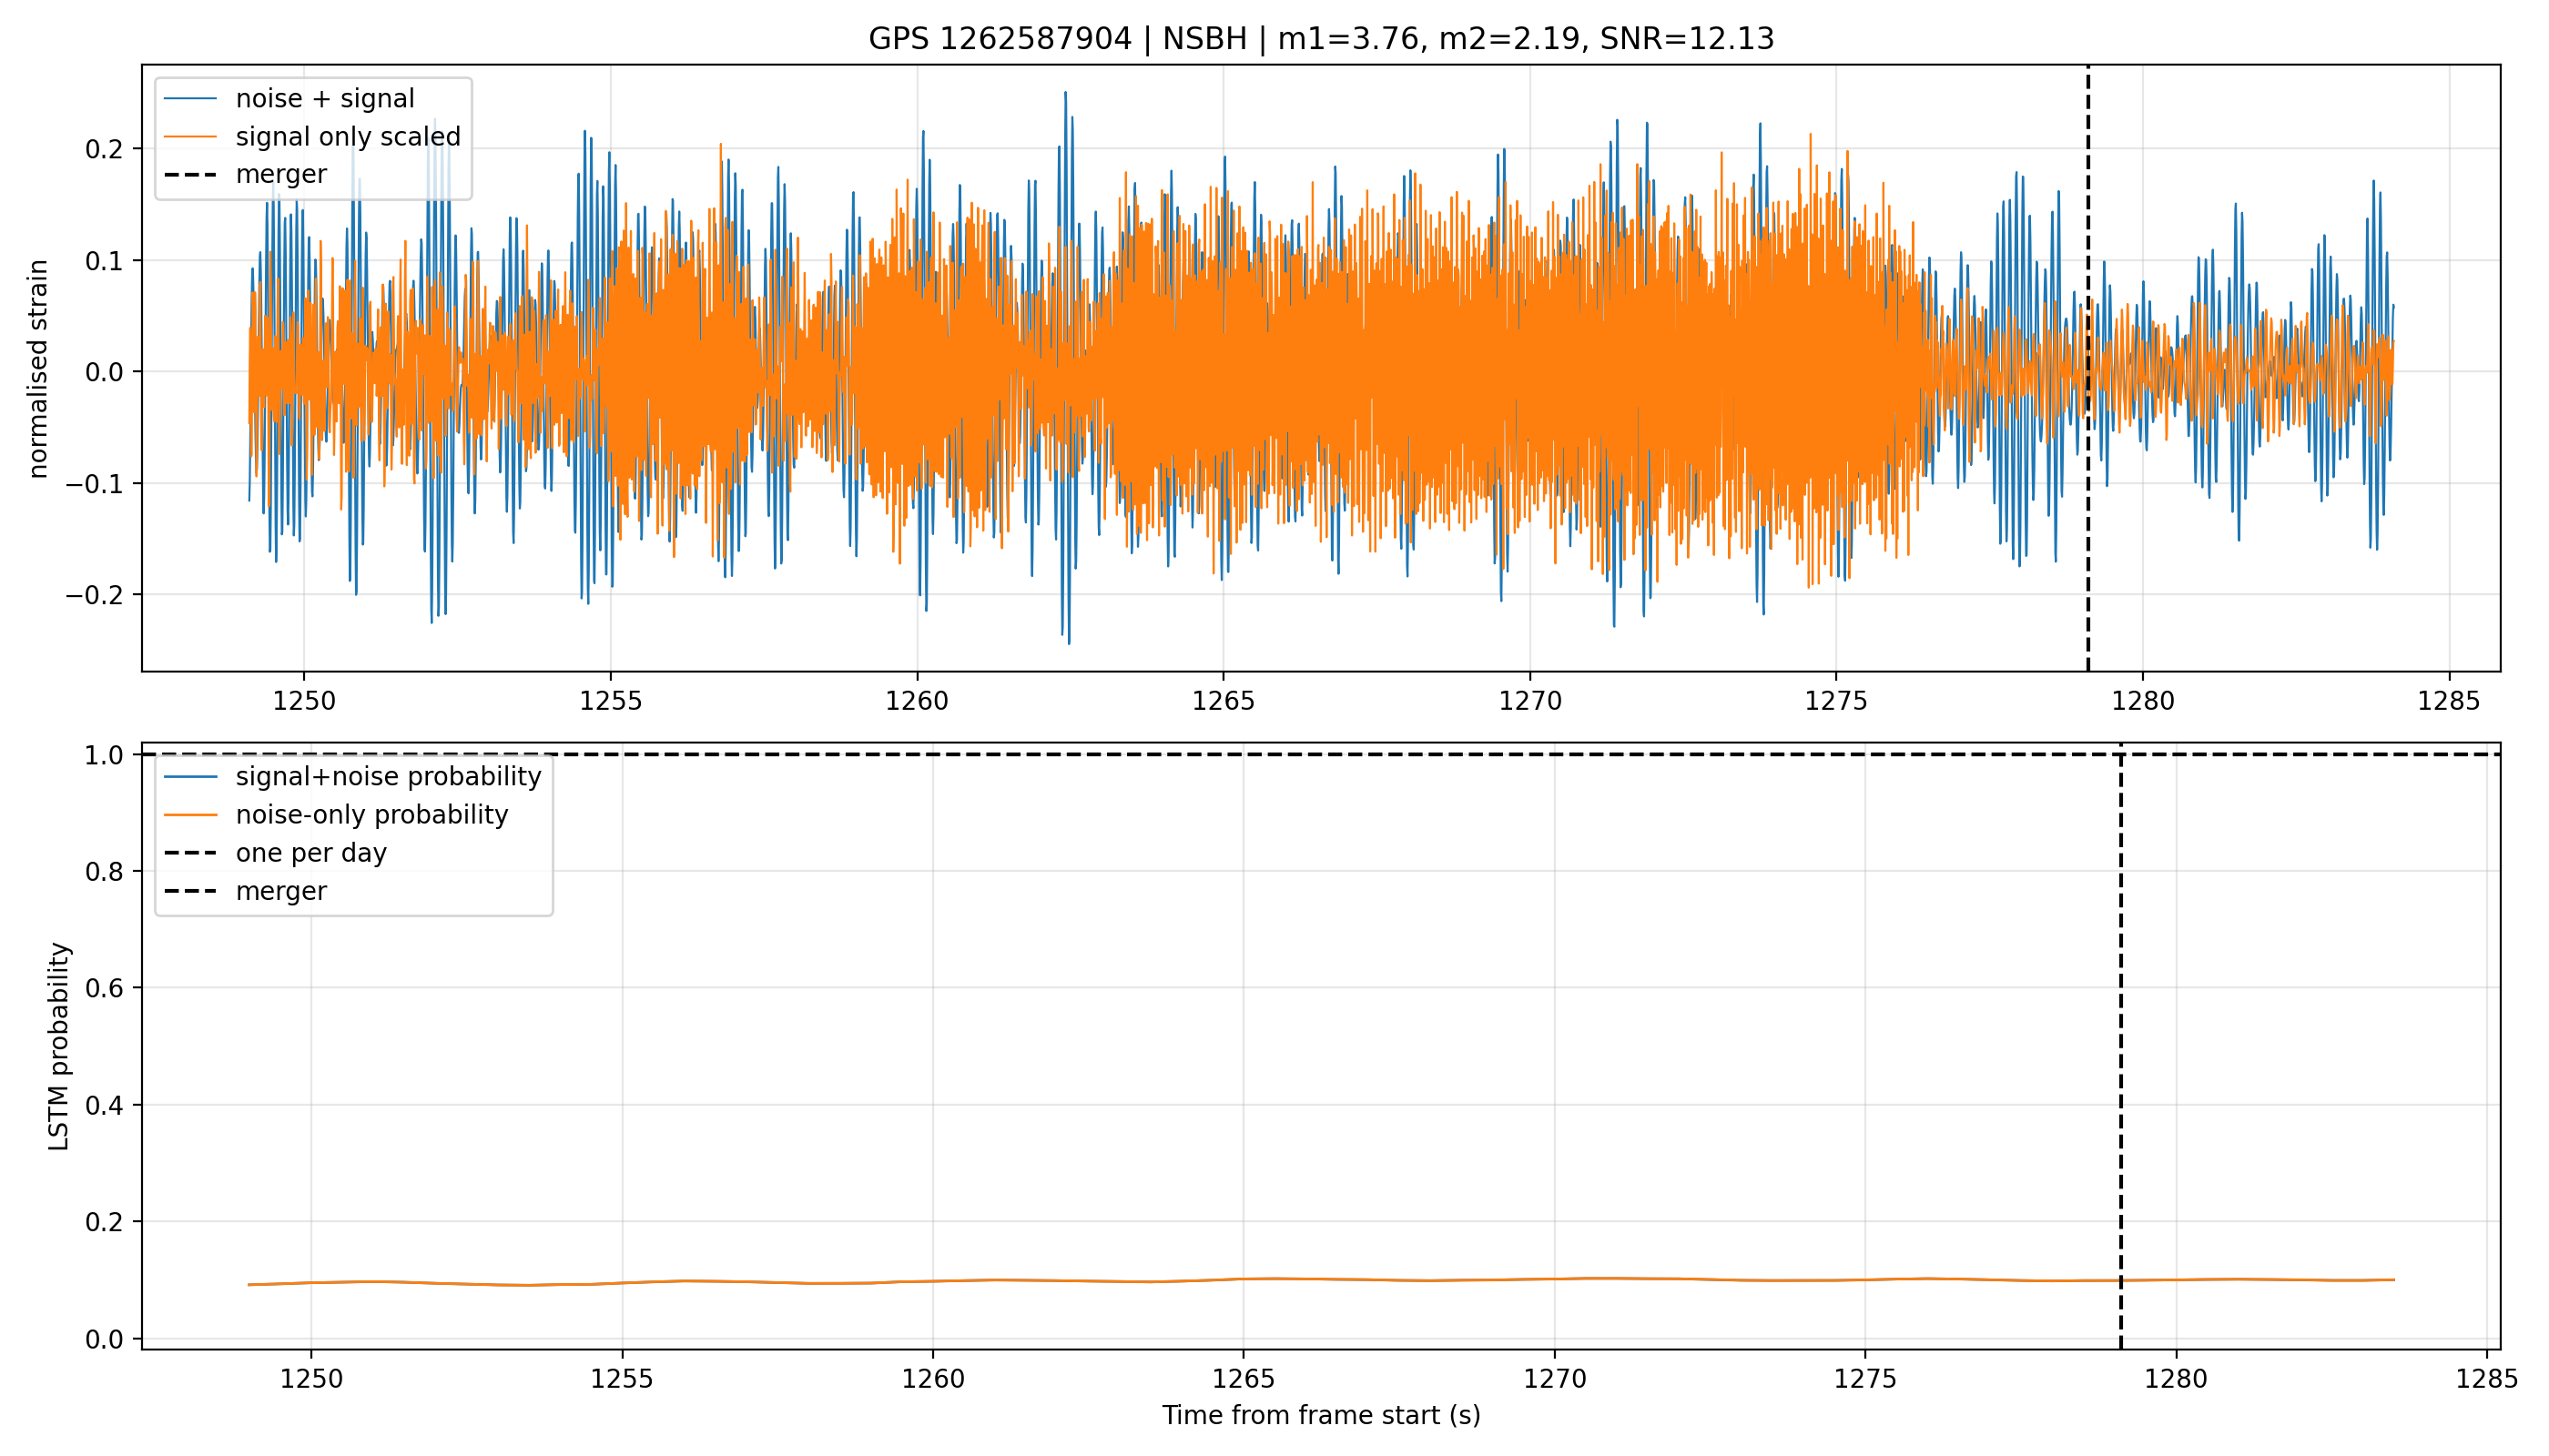
Task: Click the 0.6 tick on LSTM probability axis
Action: click(105, 988)
